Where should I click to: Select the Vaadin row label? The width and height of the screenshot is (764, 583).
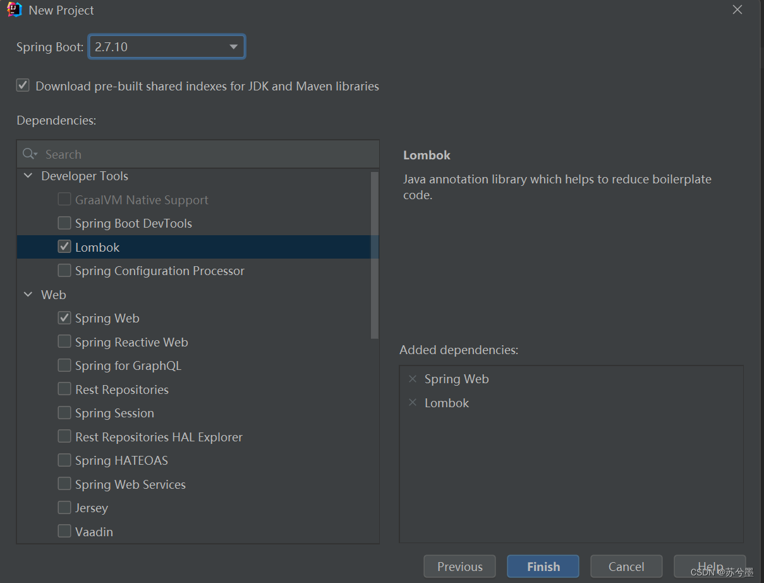point(94,532)
